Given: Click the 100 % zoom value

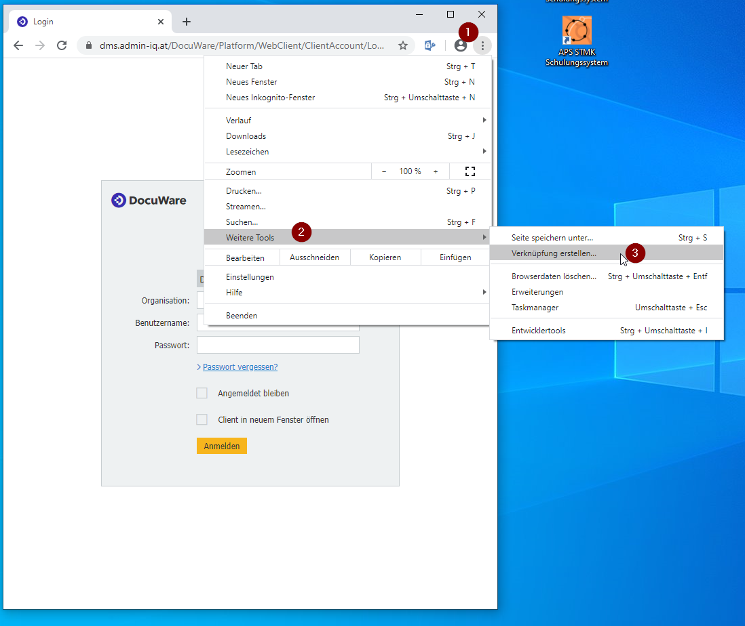Looking at the screenshot, I should click(x=410, y=171).
